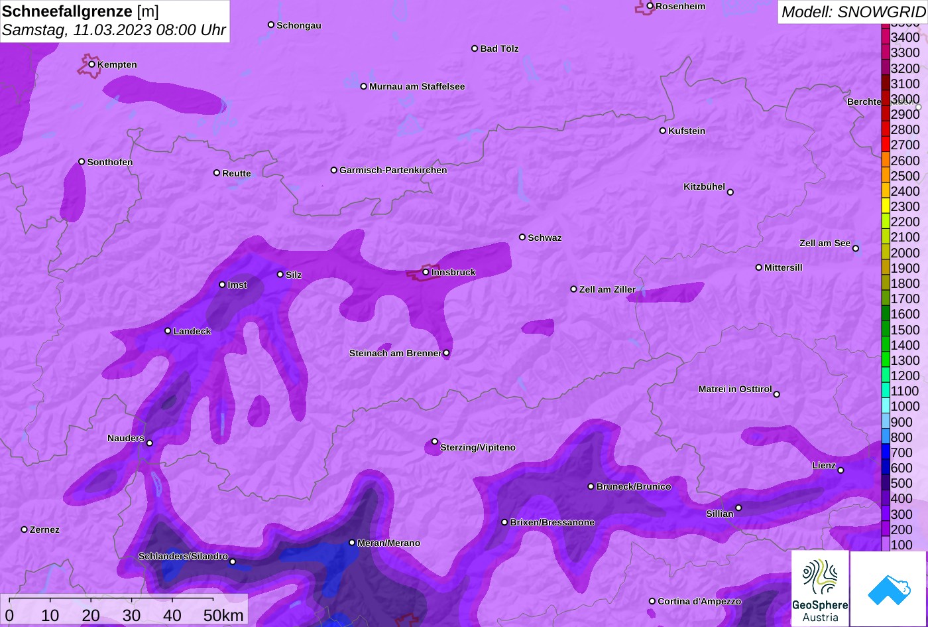Select the Innsbruck city marker

click(426, 272)
